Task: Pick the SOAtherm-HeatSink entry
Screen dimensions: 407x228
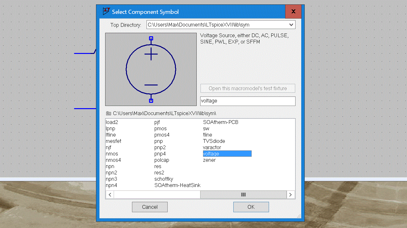Action: (x=177, y=185)
